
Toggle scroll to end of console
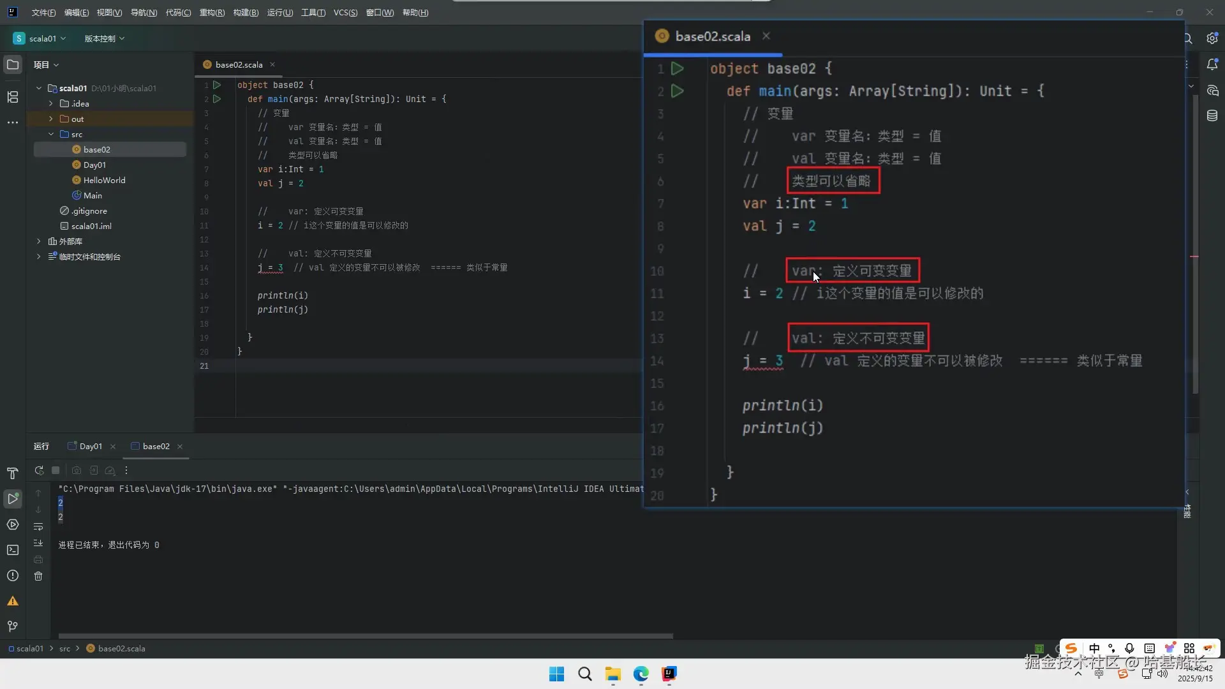click(38, 543)
